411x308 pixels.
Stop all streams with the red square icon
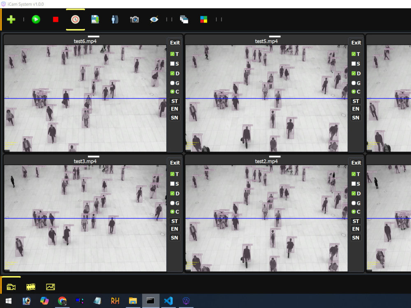coord(55,19)
